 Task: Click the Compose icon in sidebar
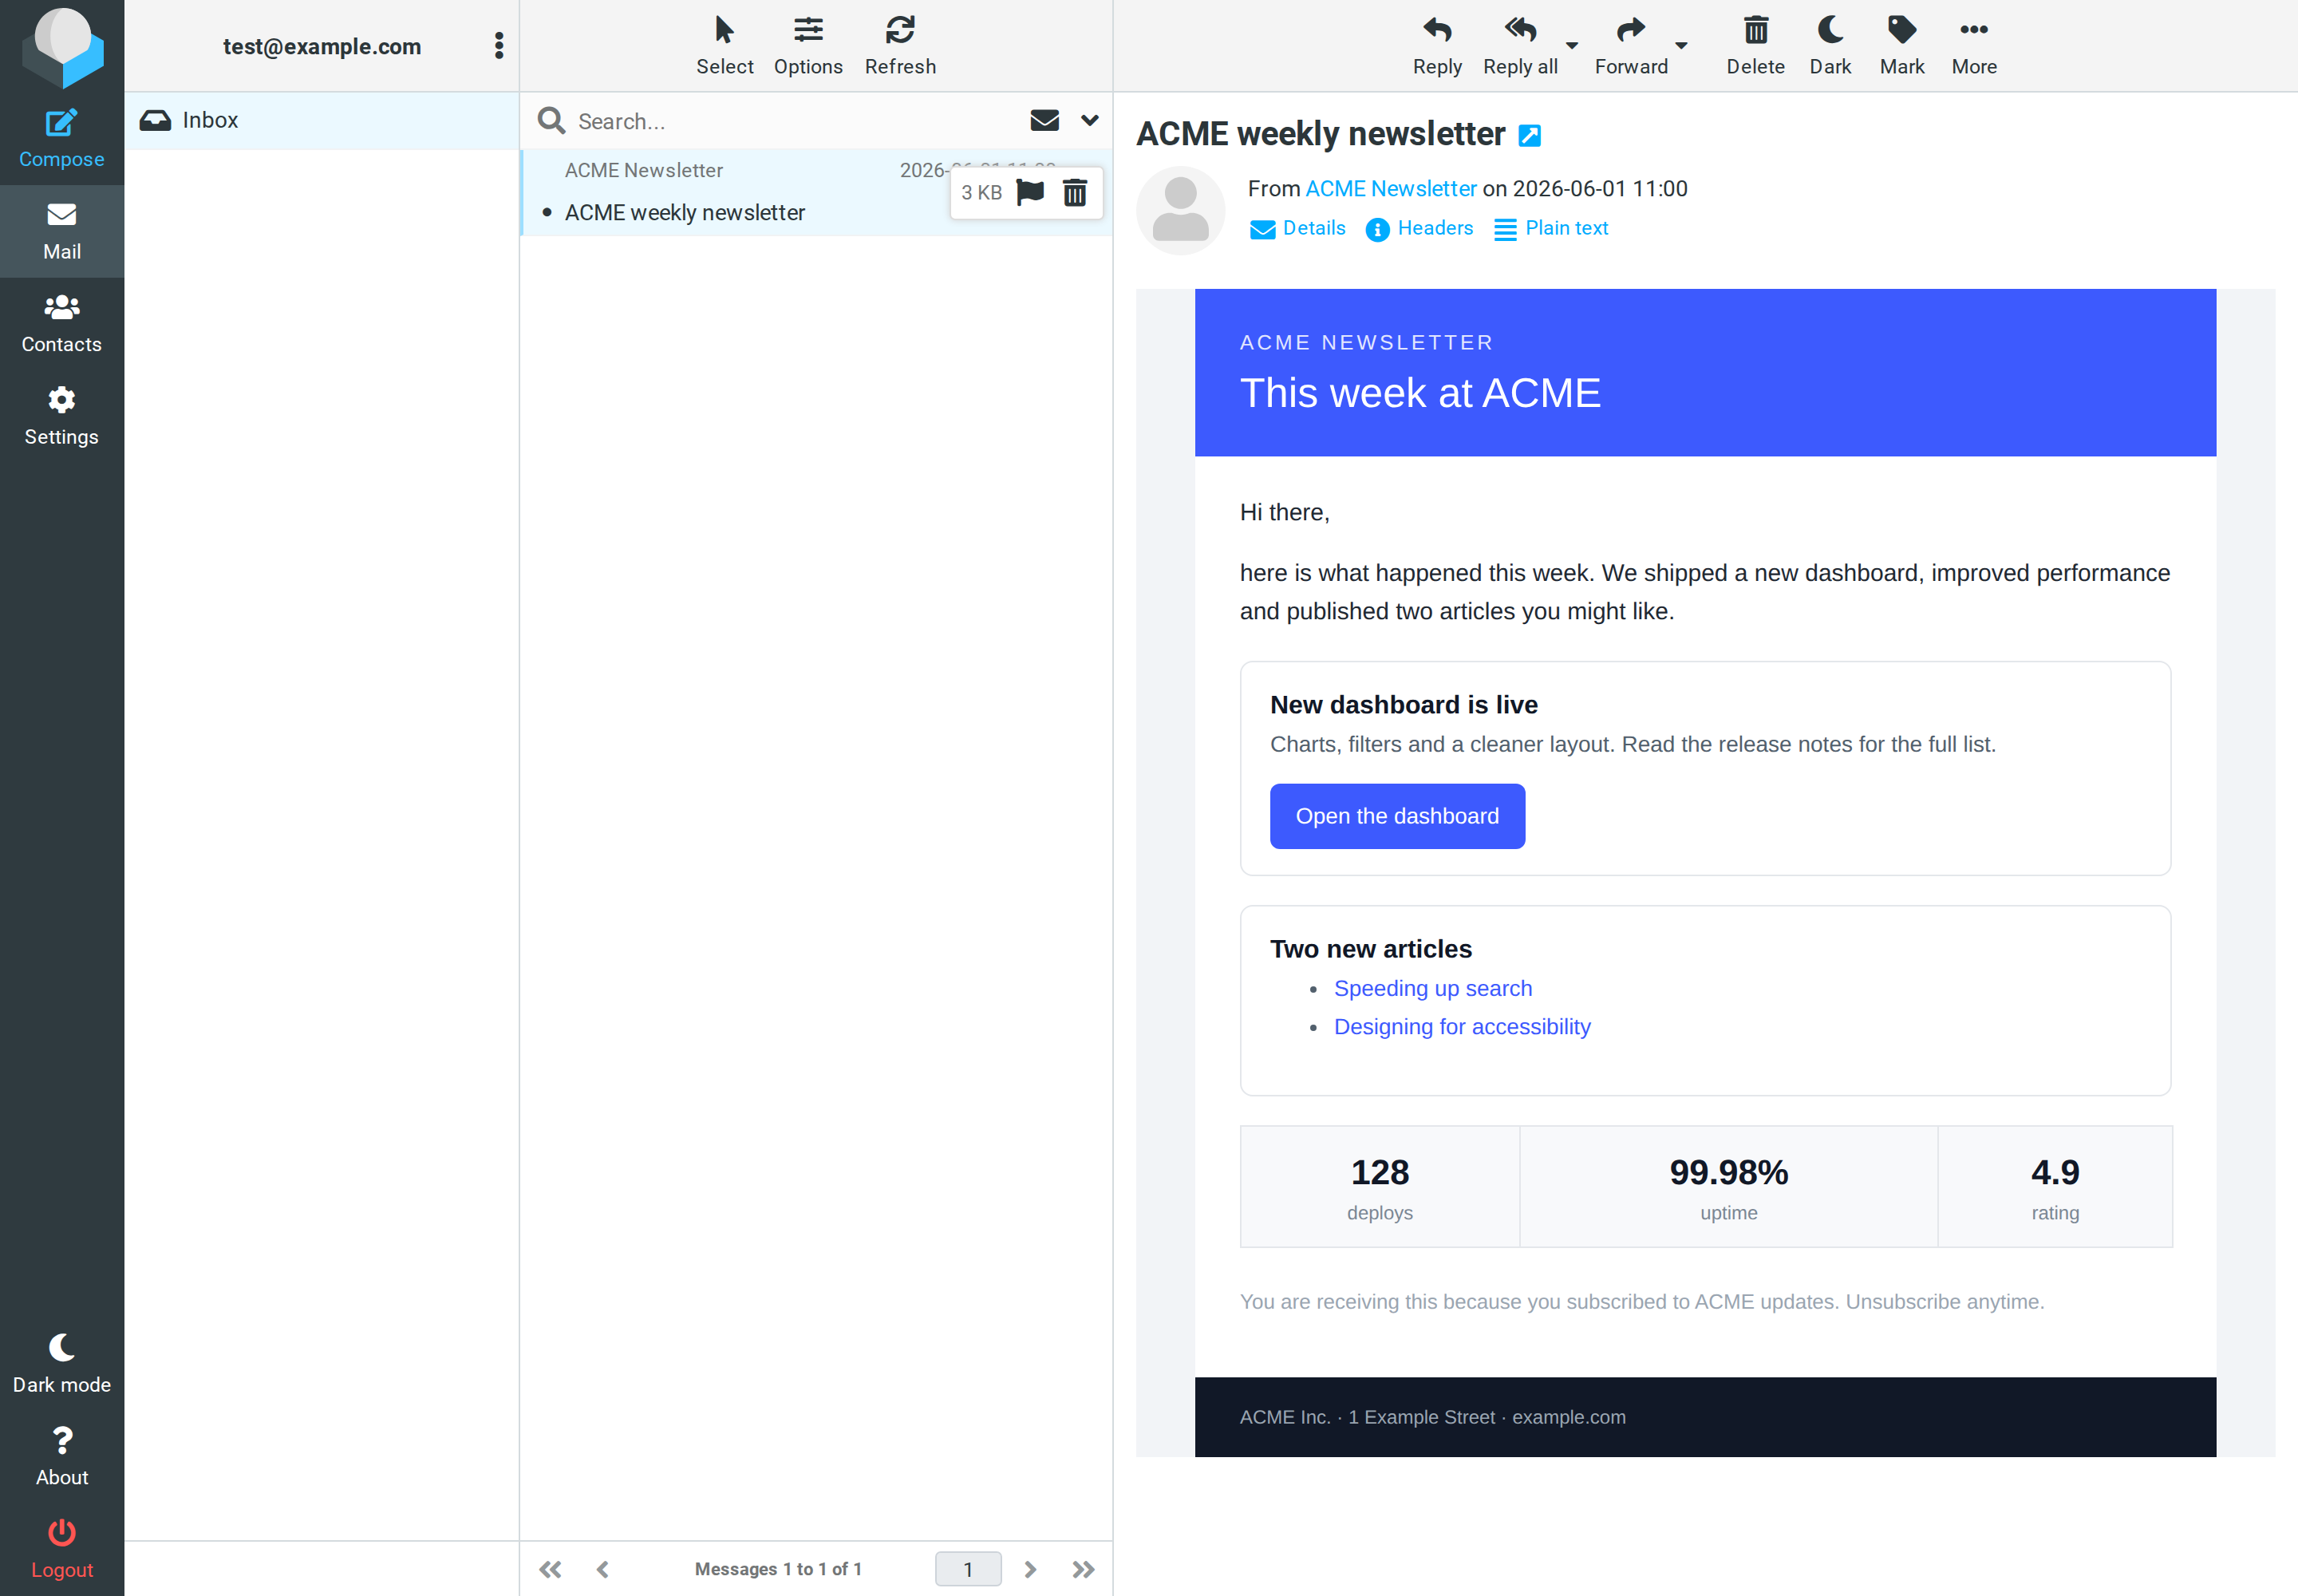pyautogui.click(x=61, y=139)
